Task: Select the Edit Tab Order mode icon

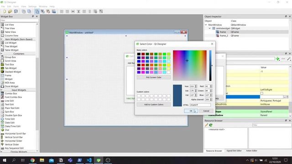Action: (x=54, y=11)
